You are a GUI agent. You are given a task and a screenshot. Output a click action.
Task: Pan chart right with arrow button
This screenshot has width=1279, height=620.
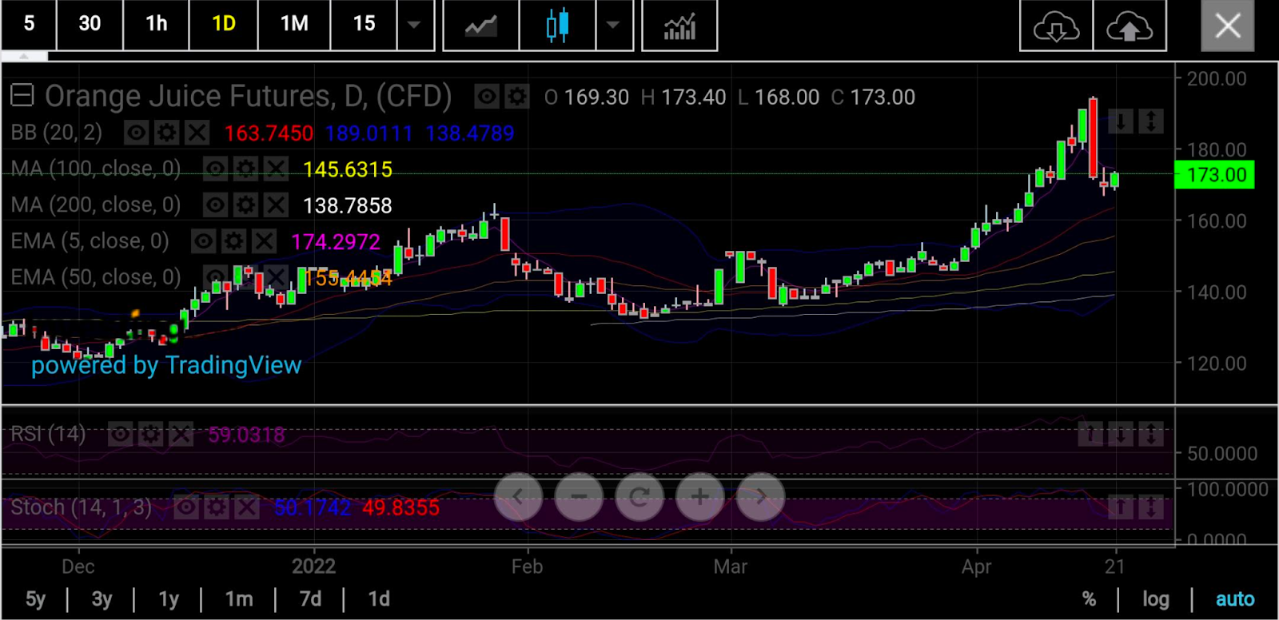pos(761,497)
